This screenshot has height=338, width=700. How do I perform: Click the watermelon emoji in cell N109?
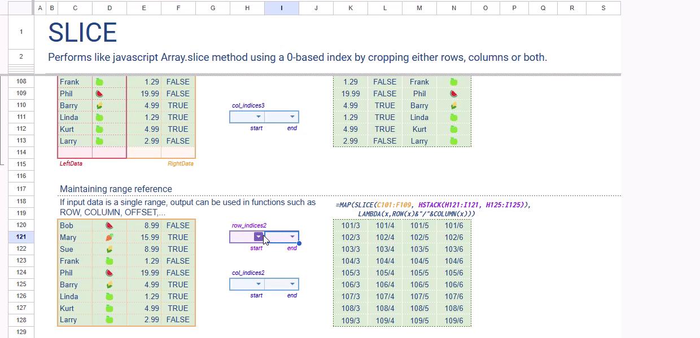pos(454,94)
